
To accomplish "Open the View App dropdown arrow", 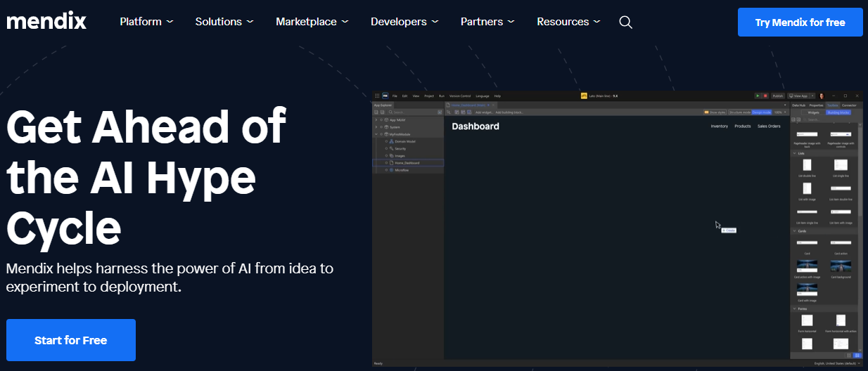I will pos(812,96).
